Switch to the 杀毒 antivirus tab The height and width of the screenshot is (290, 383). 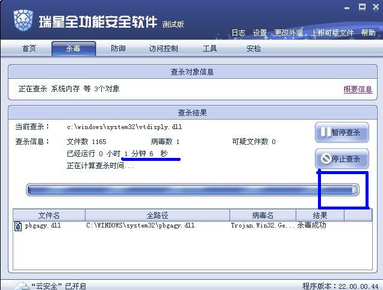(73, 49)
